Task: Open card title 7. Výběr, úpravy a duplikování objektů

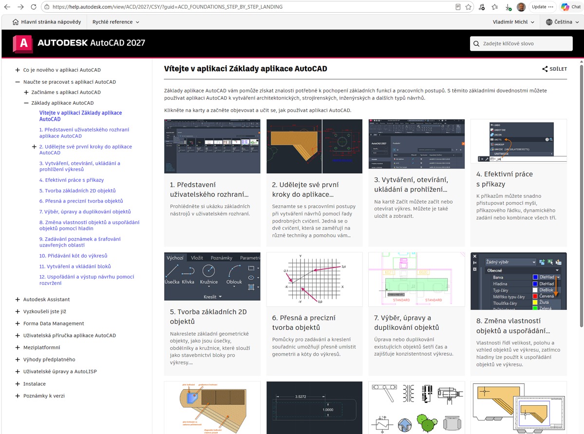Action: click(x=407, y=322)
